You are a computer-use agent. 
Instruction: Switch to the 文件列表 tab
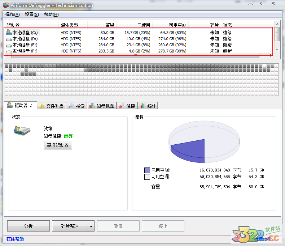pyautogui.click(x=52, y=106)
